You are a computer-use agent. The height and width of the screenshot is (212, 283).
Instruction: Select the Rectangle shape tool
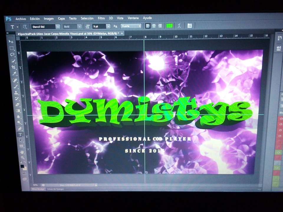tap(21, 146)
